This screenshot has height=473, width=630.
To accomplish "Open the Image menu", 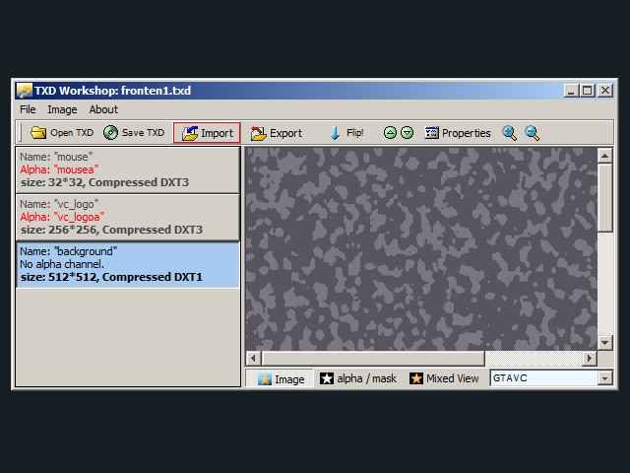I will click(62, 109).
